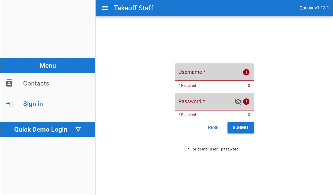Click the hamburger menu next to Takeoff Staff
Image resolution: width=333 pixels, height=195 pixels.
click(x=105, y=8)
